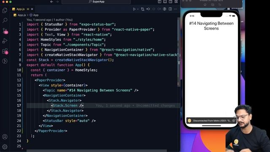
Task: Click line number 17 in the gutter
Action: [19, 106]
